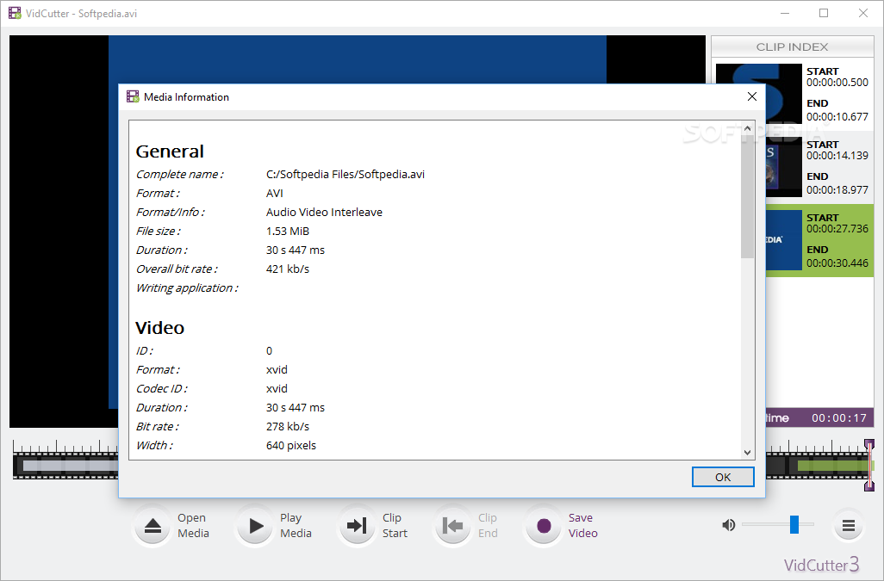884x581 pixels.
Task: Click the CLIP INDEX header
Action: [792, 46]
